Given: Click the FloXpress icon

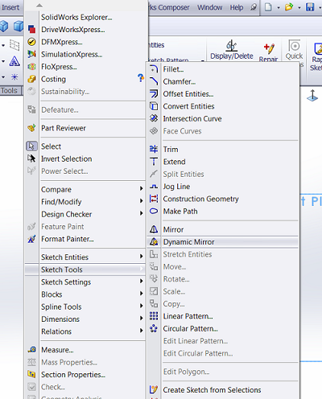Looking at the screenshot, I should [x=31, y=67].
